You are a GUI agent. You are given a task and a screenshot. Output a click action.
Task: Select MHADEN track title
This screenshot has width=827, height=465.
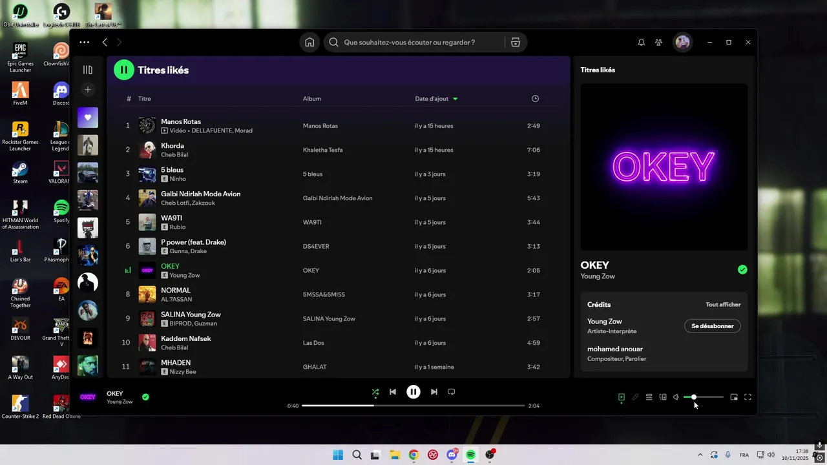[176, 362]
